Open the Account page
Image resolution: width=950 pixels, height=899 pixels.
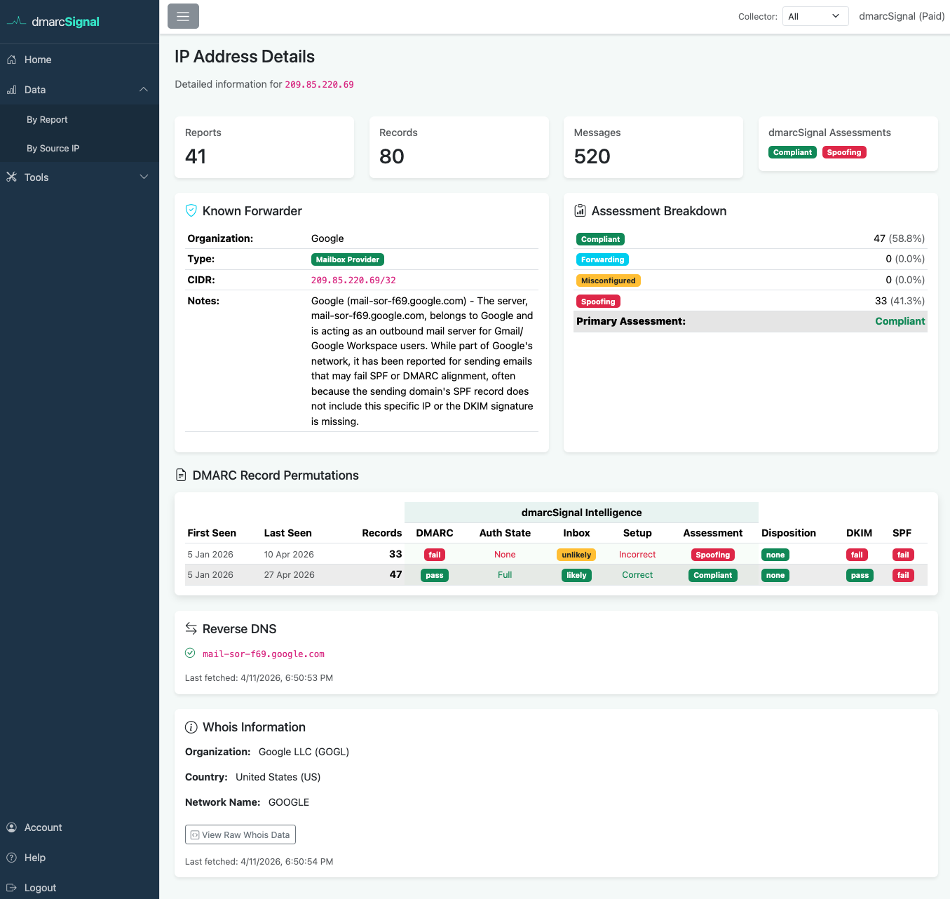pyautogui.click(x=79, y=827)
